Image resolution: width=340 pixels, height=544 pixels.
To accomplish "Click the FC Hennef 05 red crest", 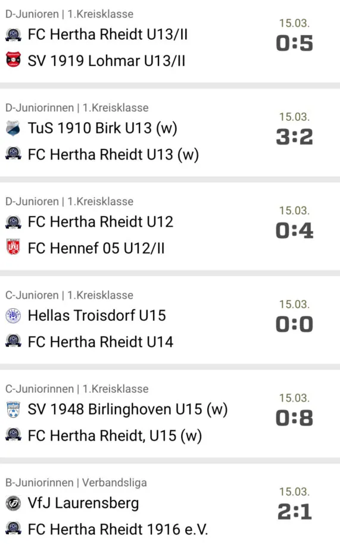I will 13,247.
